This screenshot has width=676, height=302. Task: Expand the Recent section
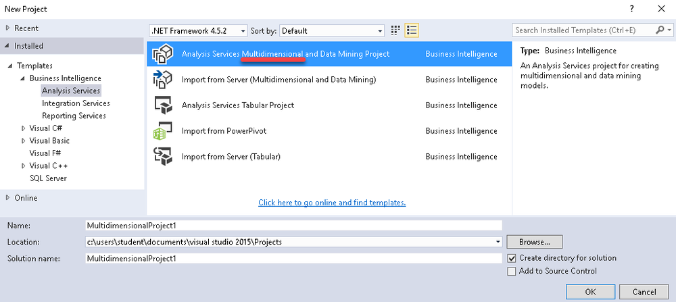point(7,28)
